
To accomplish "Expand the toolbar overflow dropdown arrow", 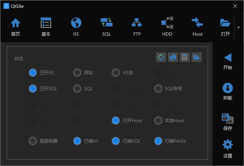I will pos(239,27).
